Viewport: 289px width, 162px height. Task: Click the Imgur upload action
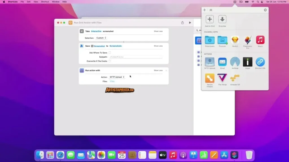pyautogui.click(x=248, y=62)
